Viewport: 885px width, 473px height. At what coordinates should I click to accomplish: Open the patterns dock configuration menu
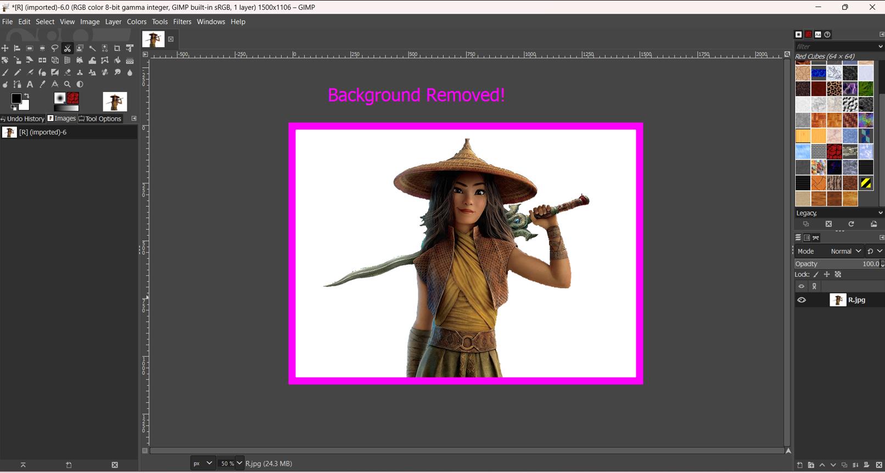click(x=882, y=35)
